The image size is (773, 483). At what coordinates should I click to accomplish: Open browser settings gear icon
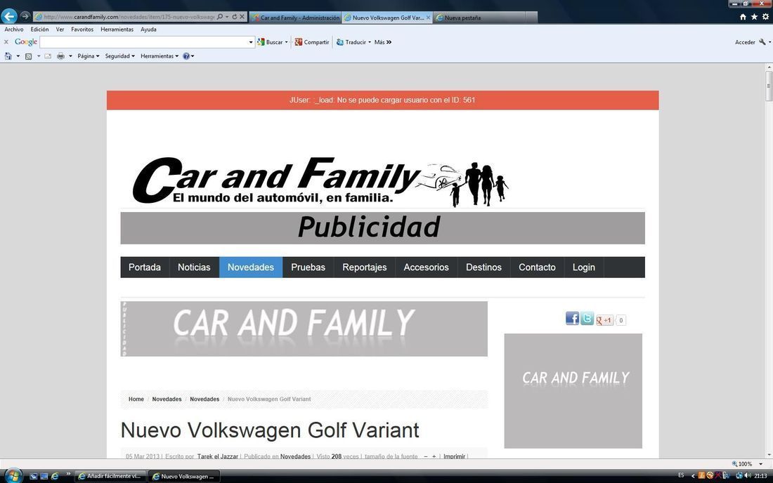(765, 17)
